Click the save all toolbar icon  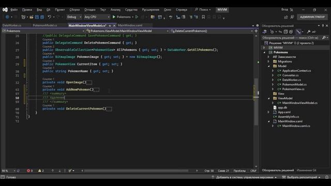42,17
